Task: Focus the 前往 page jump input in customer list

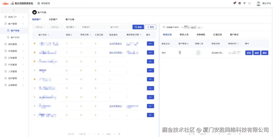Action: 114,134
